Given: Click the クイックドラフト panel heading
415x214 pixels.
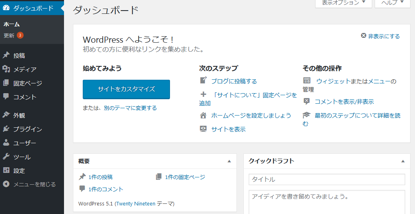Looking at the screenshot, I should click(271, 161).
